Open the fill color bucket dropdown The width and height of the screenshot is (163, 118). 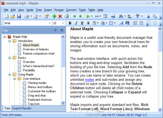(106, 23)
